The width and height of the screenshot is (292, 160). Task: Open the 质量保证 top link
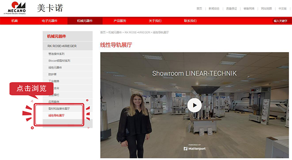coord(232,9)
